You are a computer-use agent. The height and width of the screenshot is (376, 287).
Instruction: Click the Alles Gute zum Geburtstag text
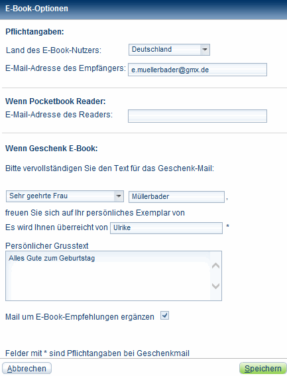tap(52, 258)
